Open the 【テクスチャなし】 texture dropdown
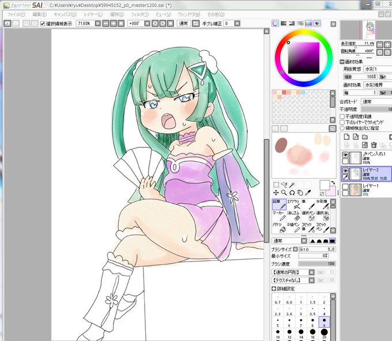392x341 pixels. pos(311,281)
